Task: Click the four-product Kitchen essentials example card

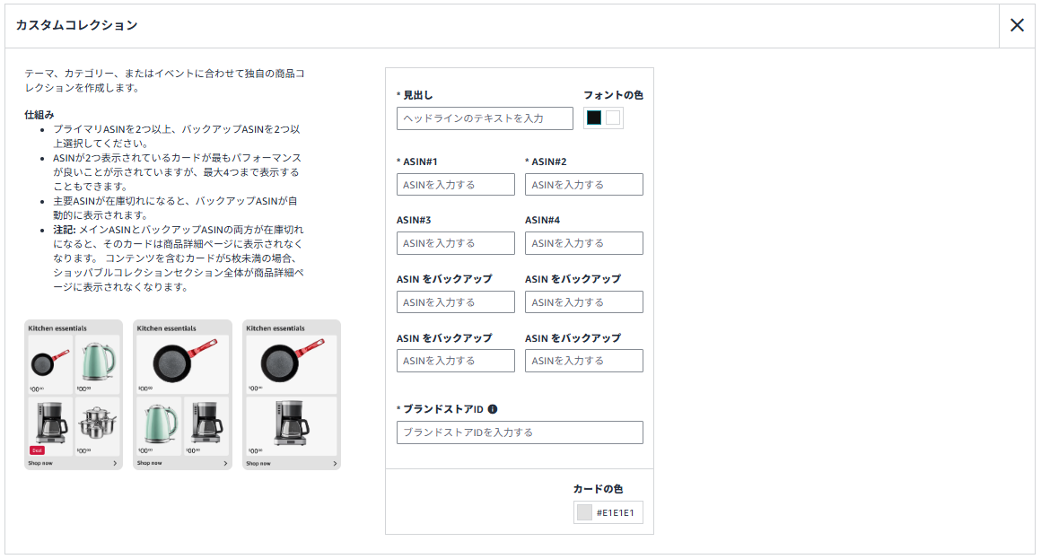Action: pyautogui.click(x=74, y=395)
